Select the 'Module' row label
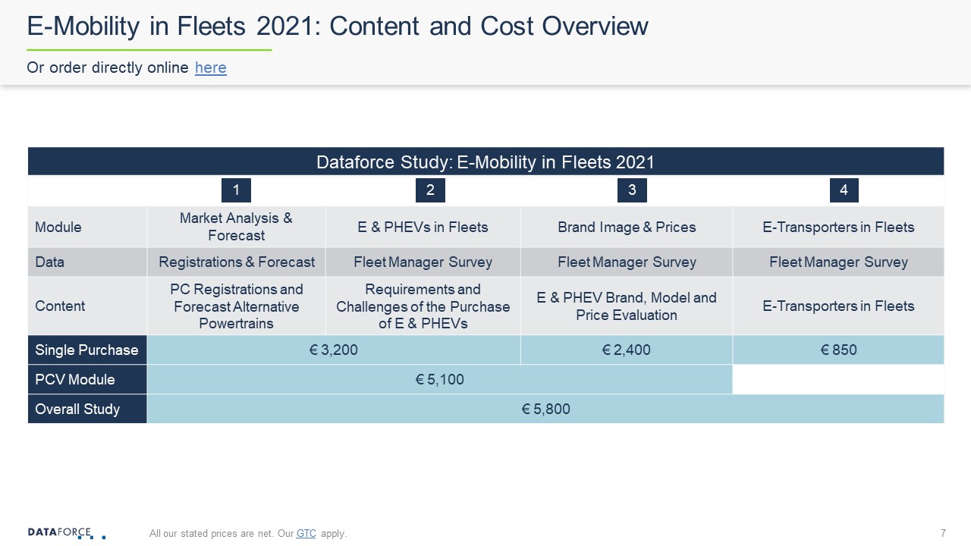The image size is (971, 546). click(x=87, y=227)
